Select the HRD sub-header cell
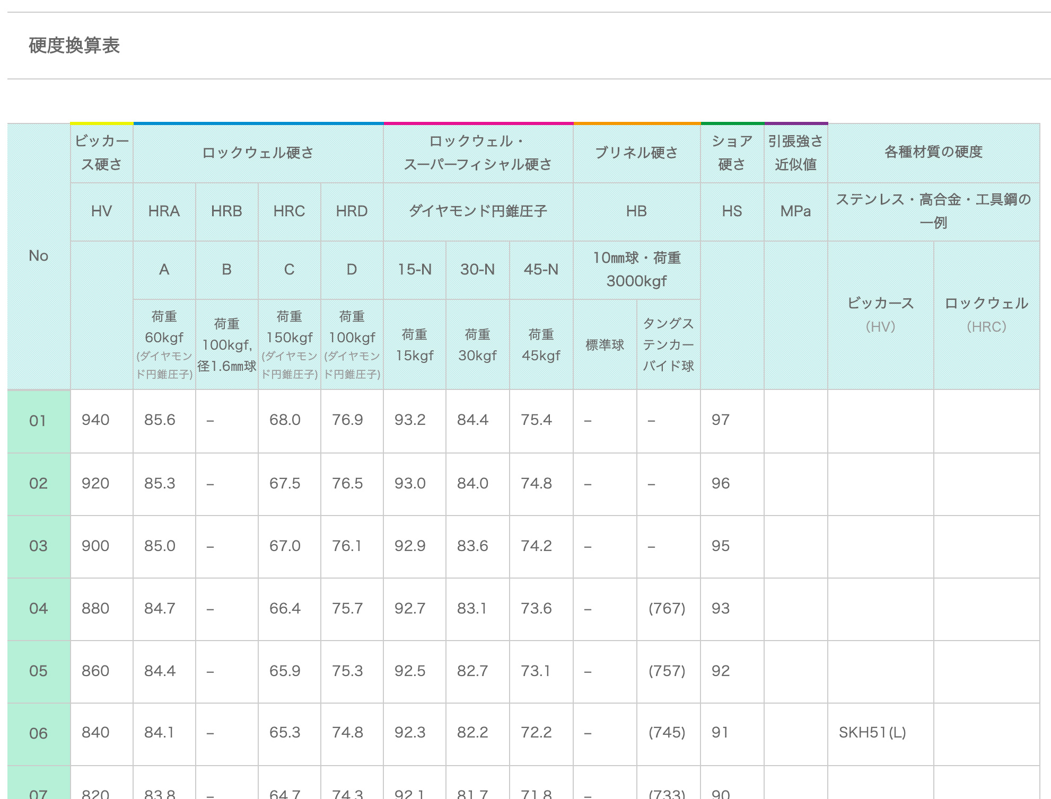Image resolution: width=1051 pixels, height=799 pixels. (x=352, y=211)
